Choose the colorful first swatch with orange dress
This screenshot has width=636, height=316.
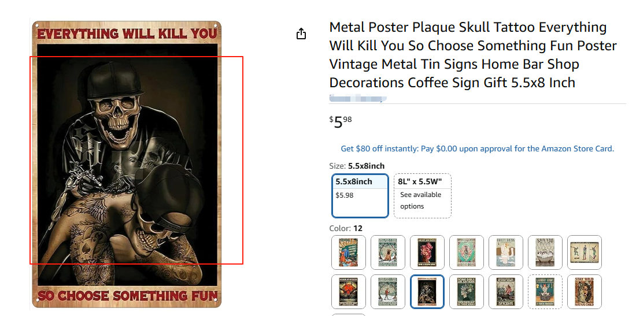tap(348, 252)
